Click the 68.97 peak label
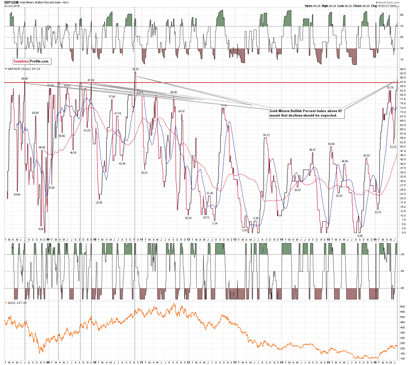Screen dimensions: 410x365 coord(182,111)
